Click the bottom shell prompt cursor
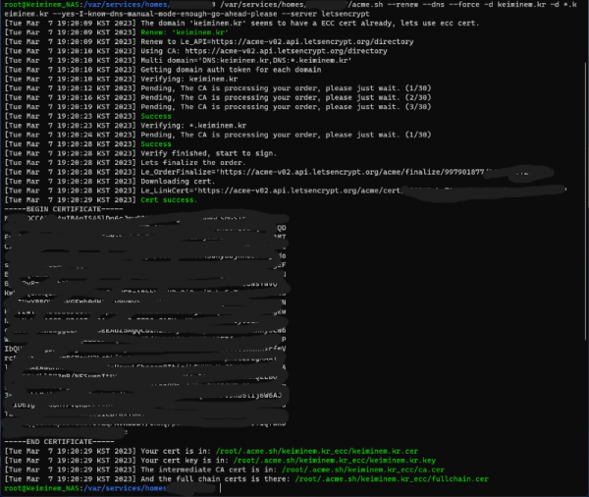The height and width of the screenshot is (497, 589). pyautogui.click(x=223, y=488)
